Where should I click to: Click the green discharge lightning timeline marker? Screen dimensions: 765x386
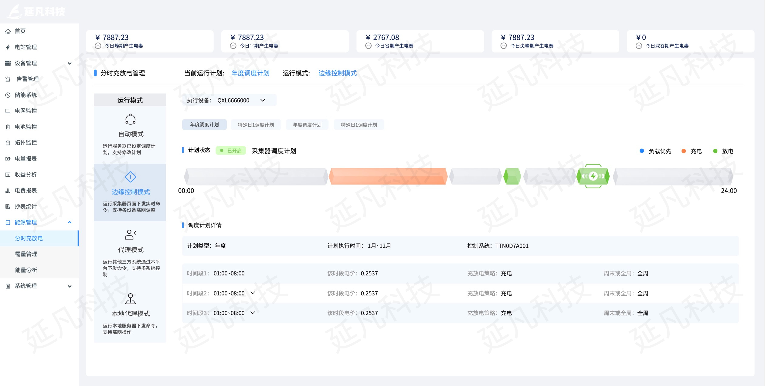593,176
